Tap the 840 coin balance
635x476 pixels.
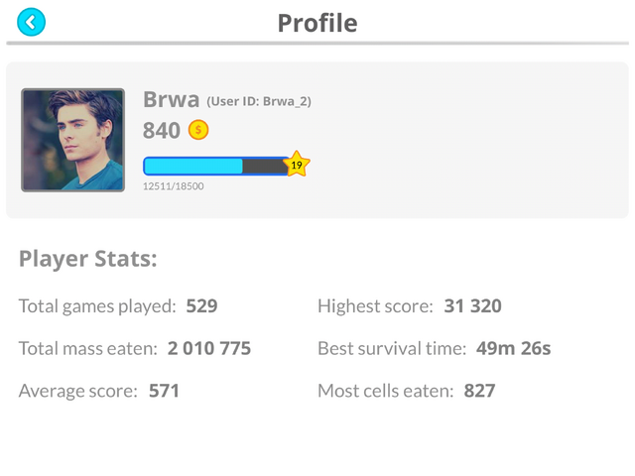pos(162,130)
